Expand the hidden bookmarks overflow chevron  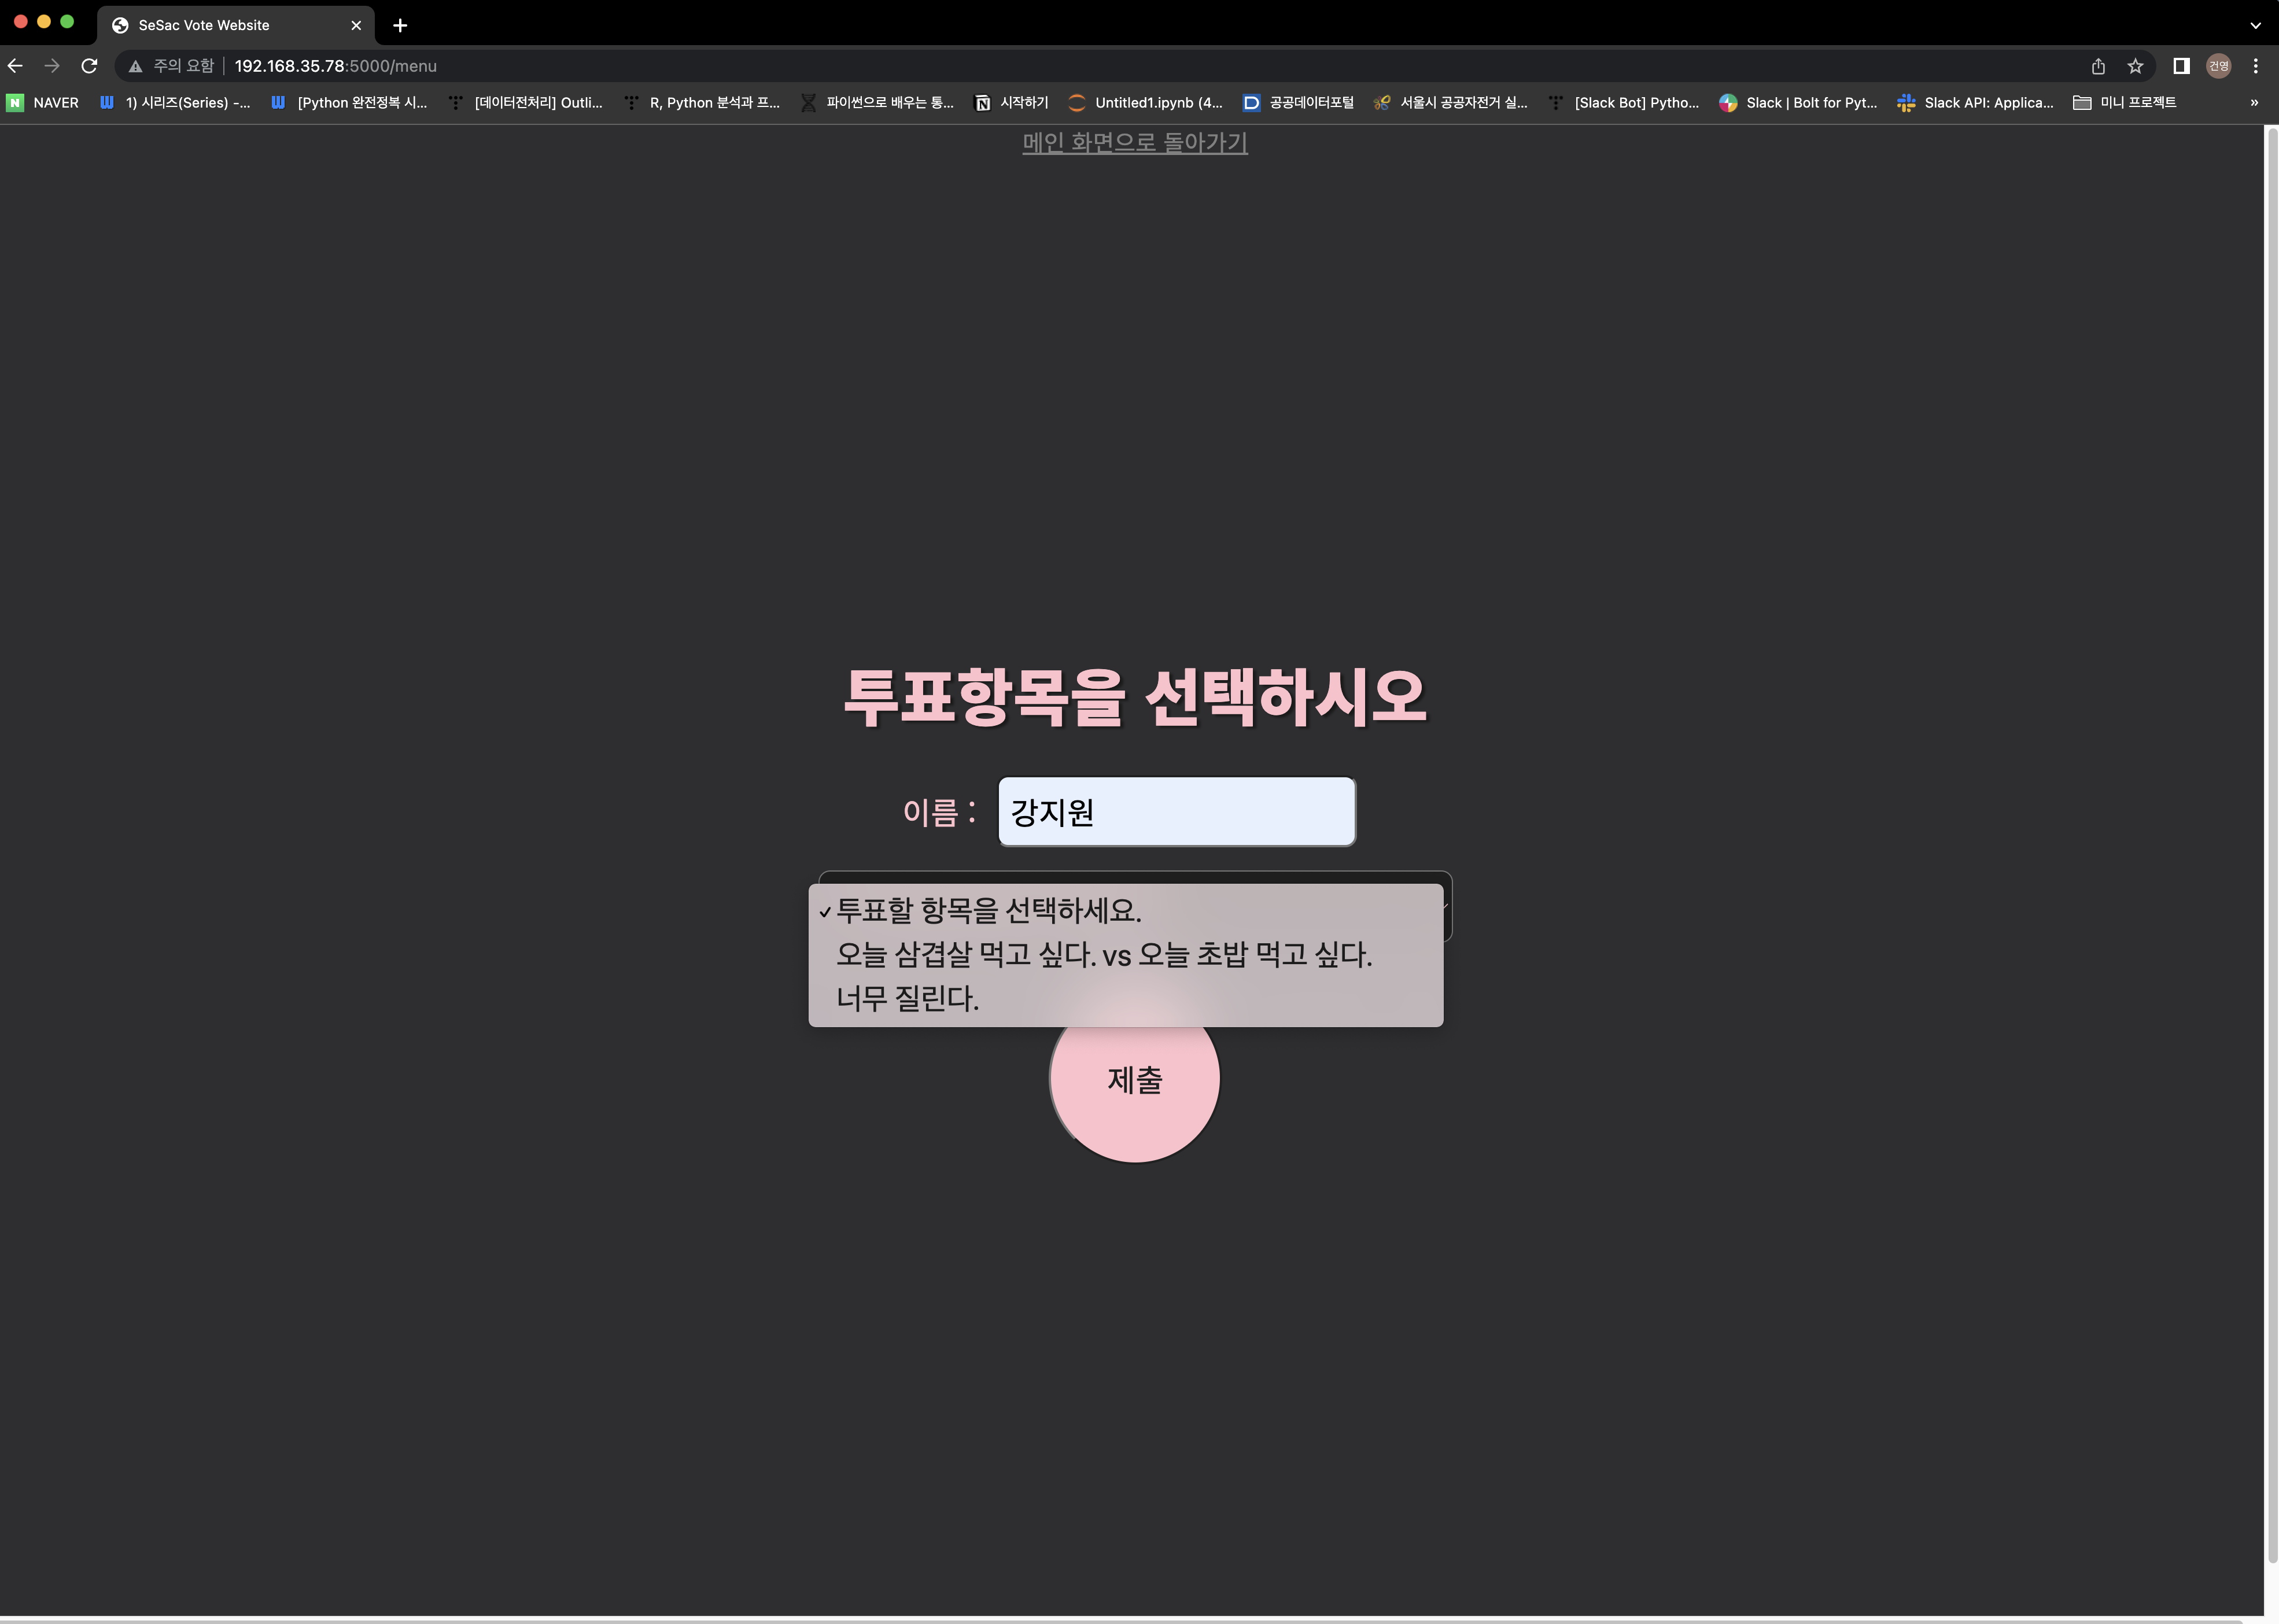pos(2253,102)
